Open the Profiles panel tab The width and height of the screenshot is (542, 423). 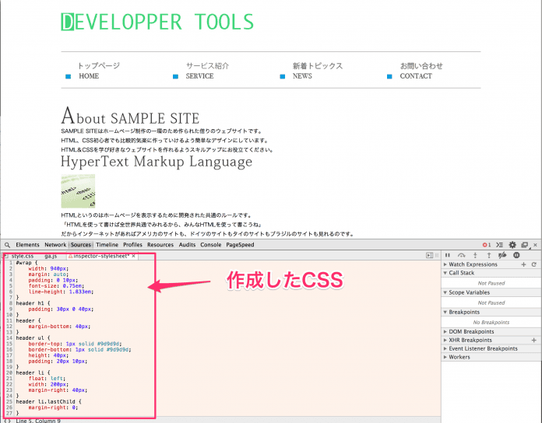click(132, 245)
